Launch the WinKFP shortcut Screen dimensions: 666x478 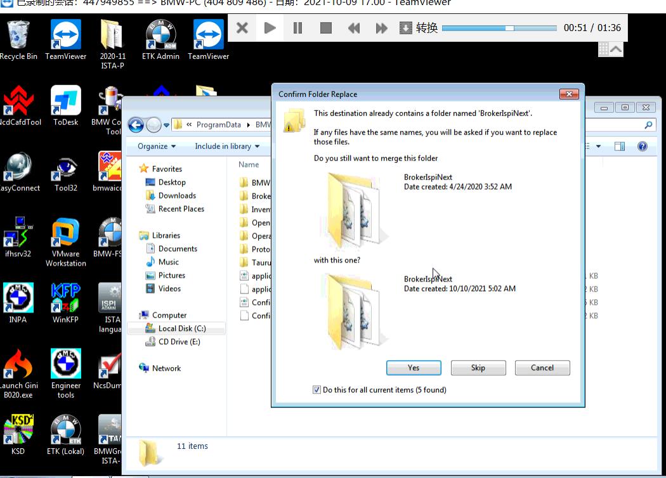coord(65,303)
